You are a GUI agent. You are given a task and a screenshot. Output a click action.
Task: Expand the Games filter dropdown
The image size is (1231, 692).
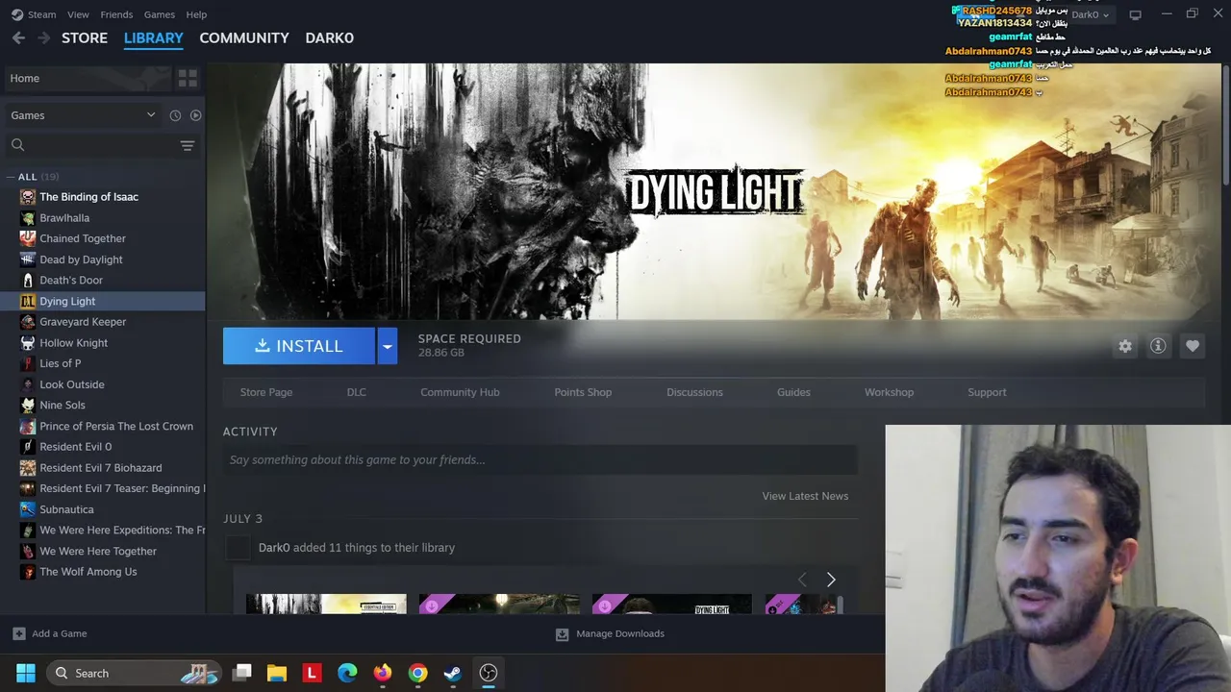(x=83, y=115)
